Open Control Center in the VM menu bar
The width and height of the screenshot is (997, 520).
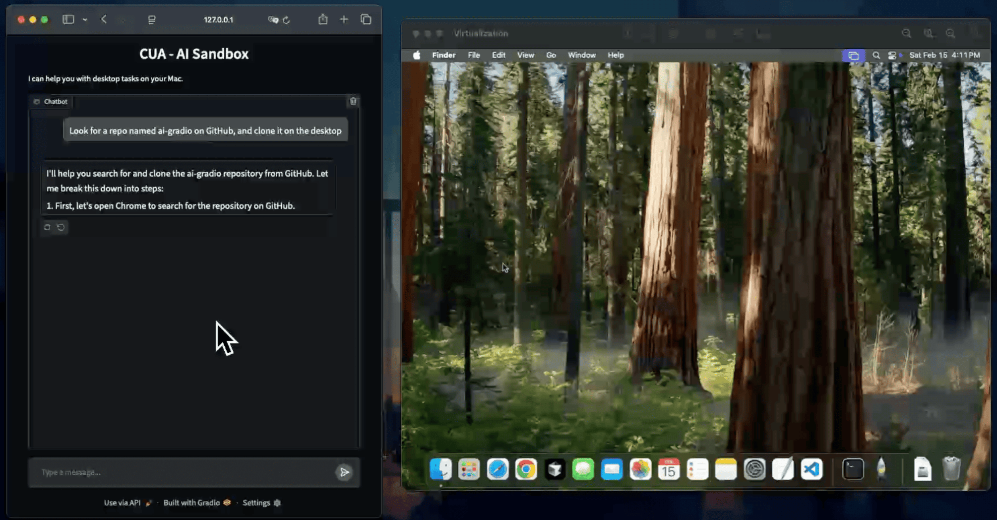point(892,55)
